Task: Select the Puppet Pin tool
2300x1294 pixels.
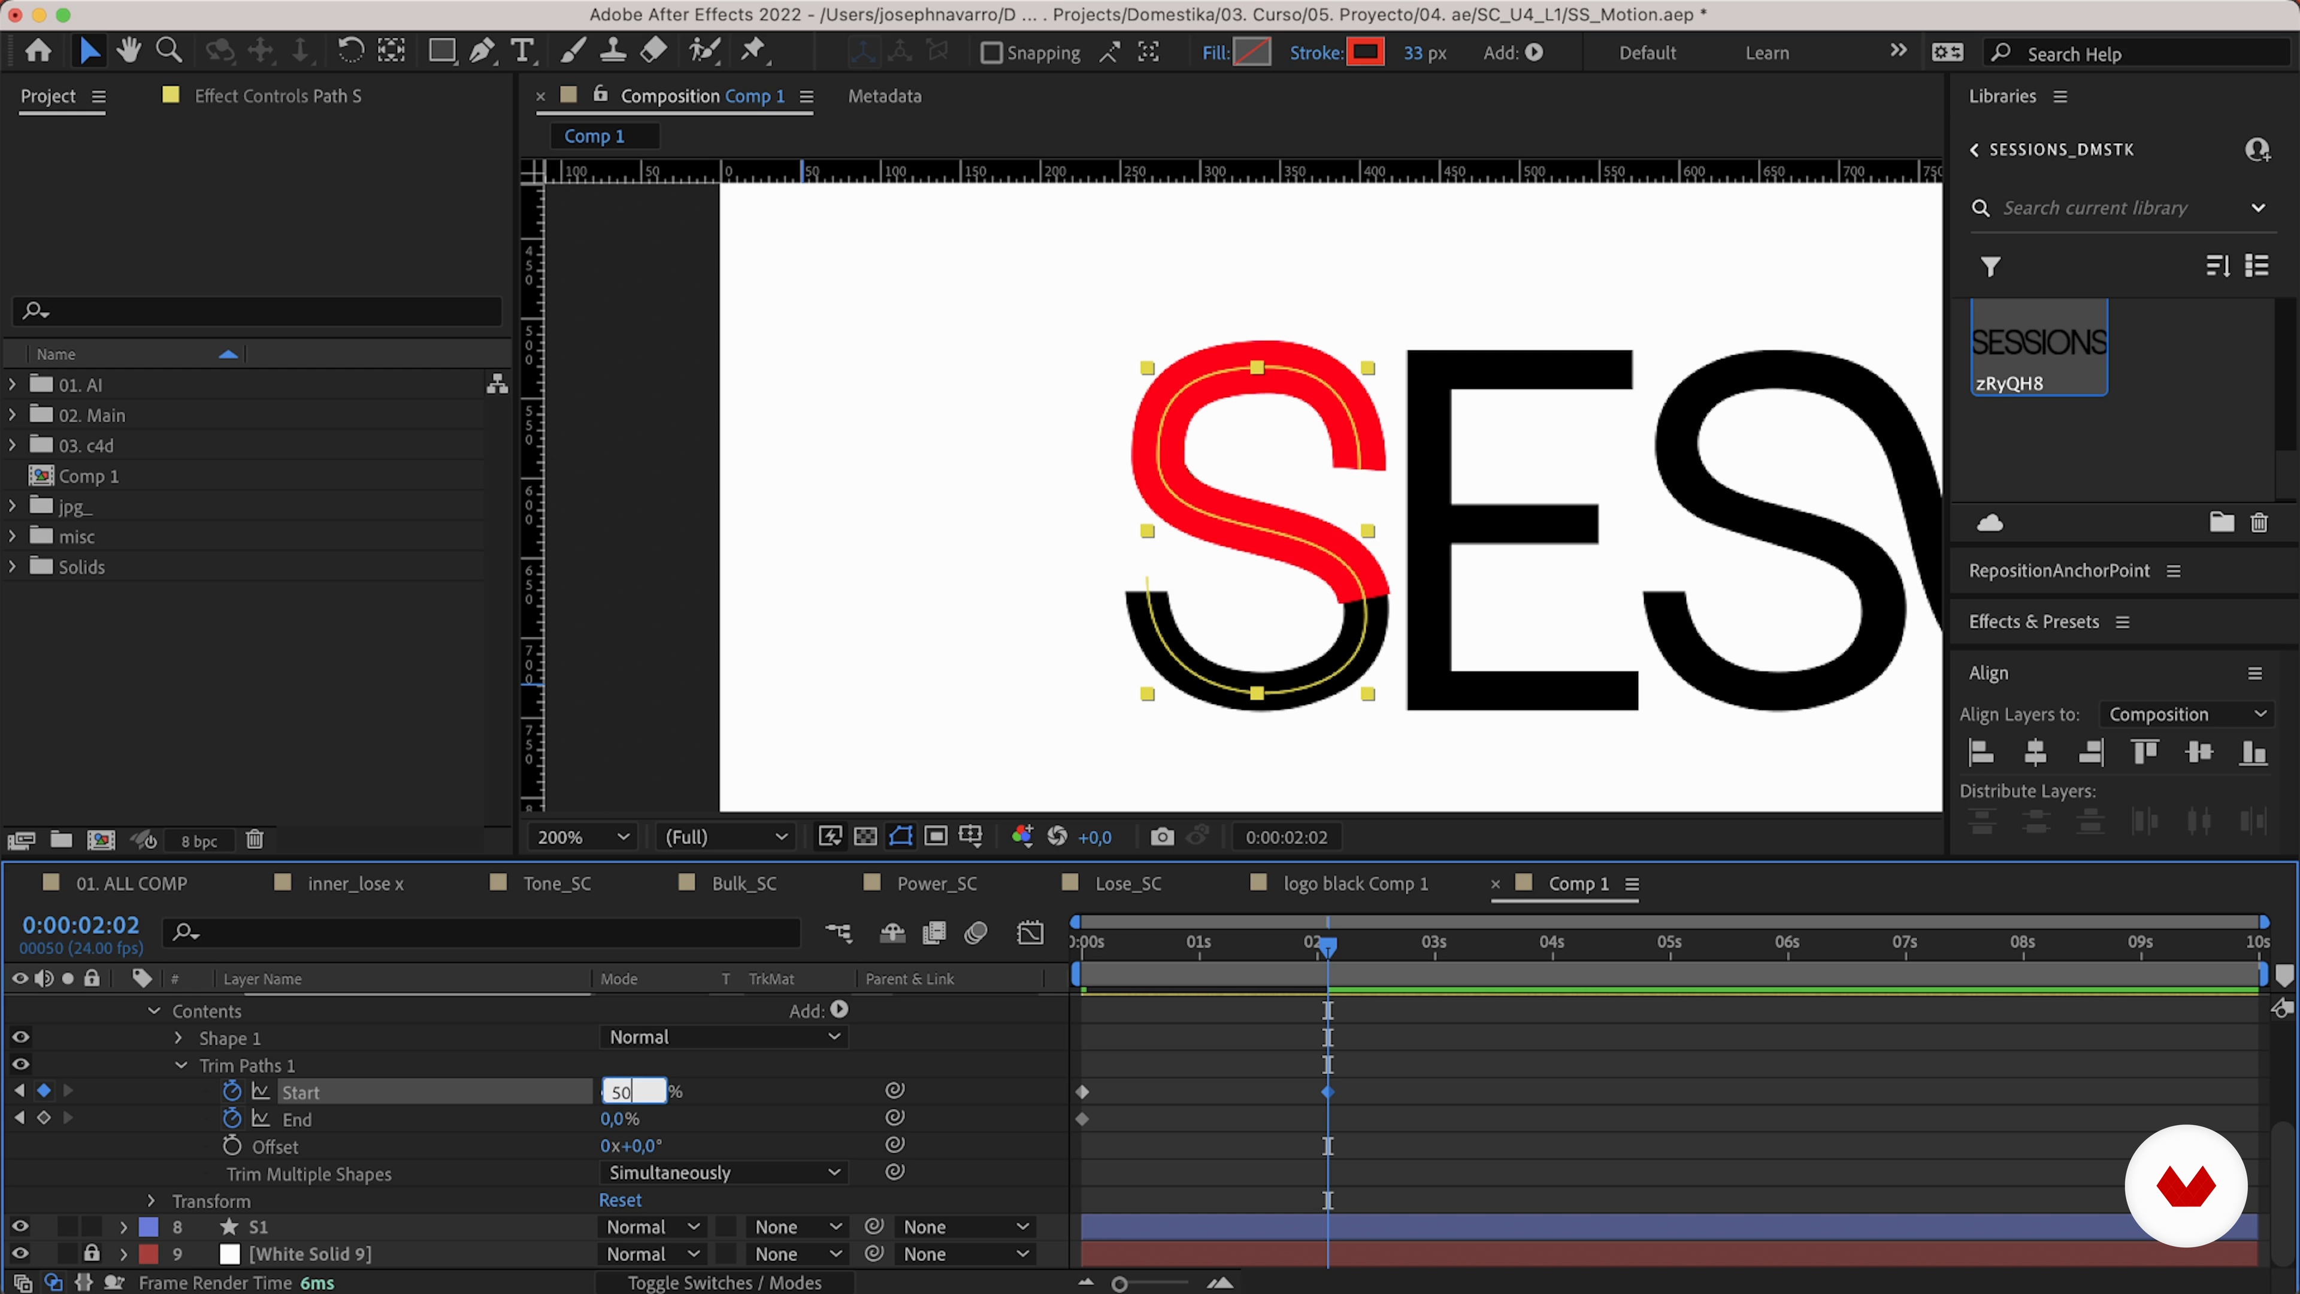Action: (755, 51)
